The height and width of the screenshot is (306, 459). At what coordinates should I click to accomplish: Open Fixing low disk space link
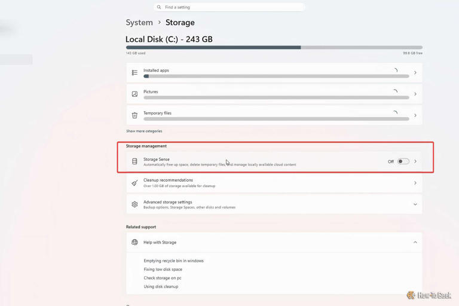(x=163, y=270)
